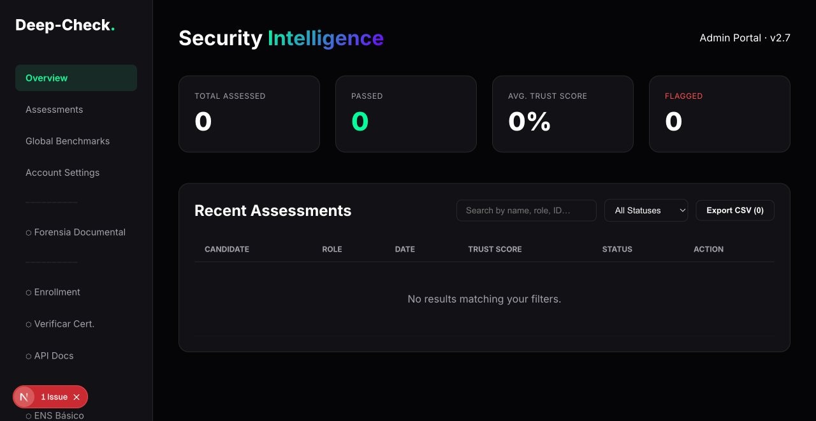The image size is (816, 421).
Task: Open Account Settings
Action: [x=62, y=173]
